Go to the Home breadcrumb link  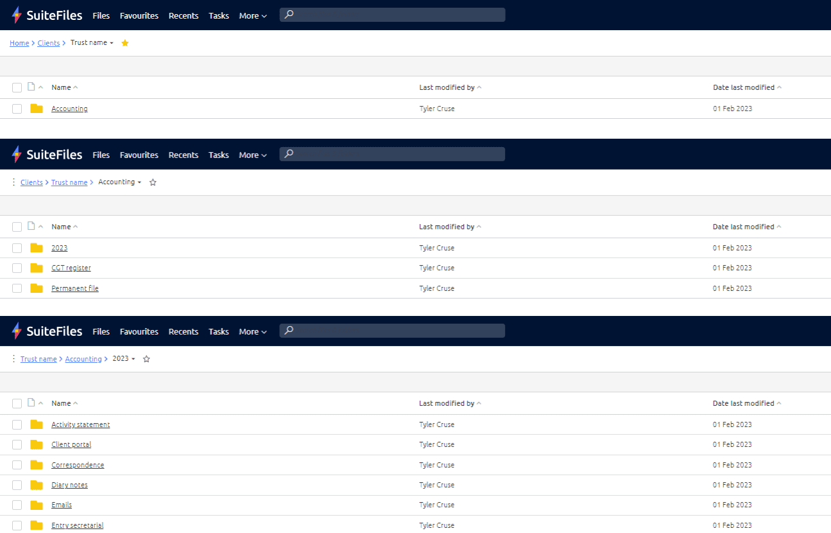19,43
